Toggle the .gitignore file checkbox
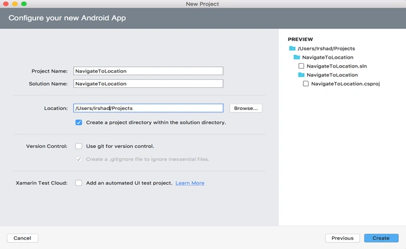The height and width of the screenshot is (249, 406). point(78,159)
